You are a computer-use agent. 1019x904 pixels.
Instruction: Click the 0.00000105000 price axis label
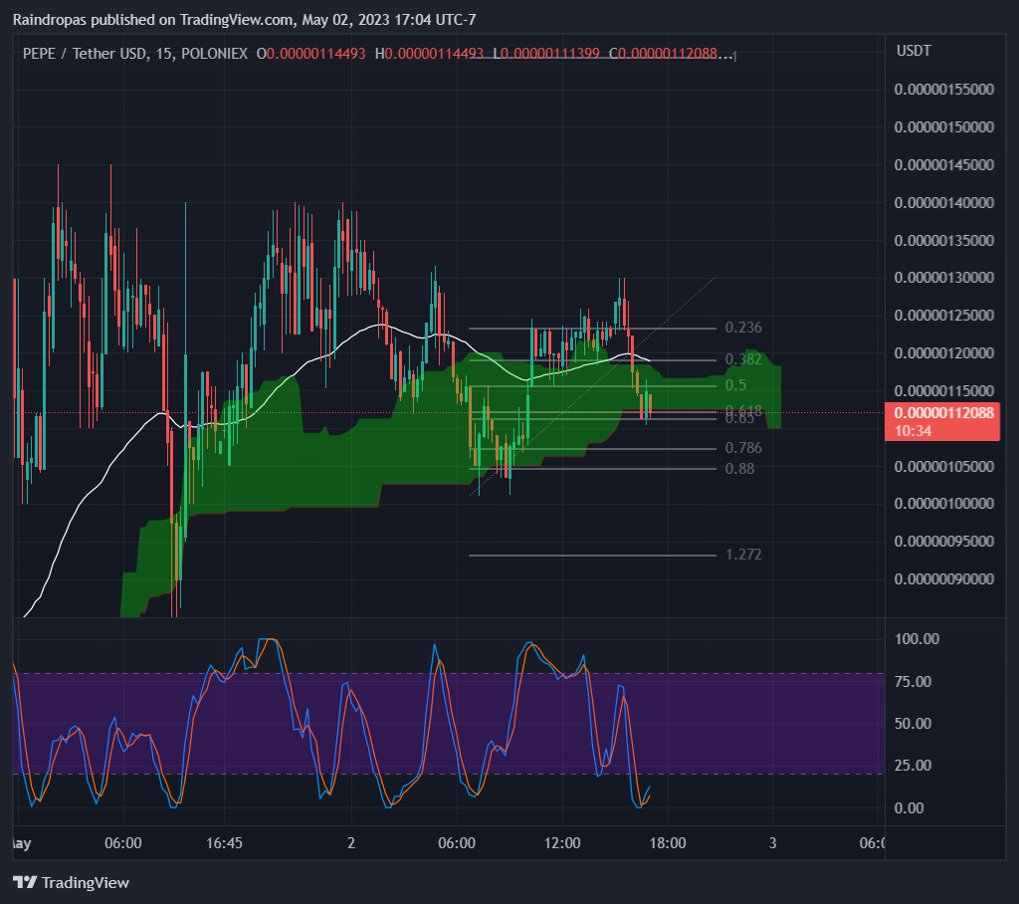pyautogui.click(x=943, y=466)
